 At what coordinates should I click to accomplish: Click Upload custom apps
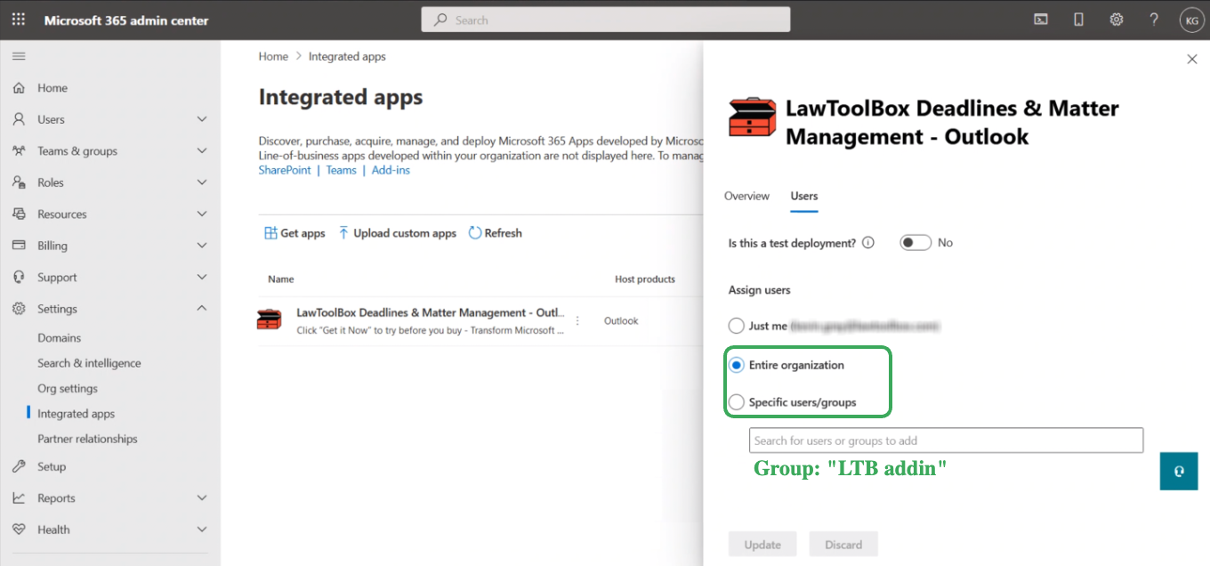click(x=397, y=233)
